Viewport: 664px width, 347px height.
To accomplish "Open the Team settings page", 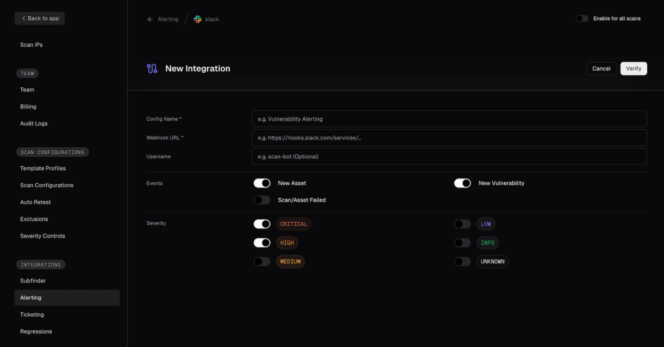I will click(27, 90).
